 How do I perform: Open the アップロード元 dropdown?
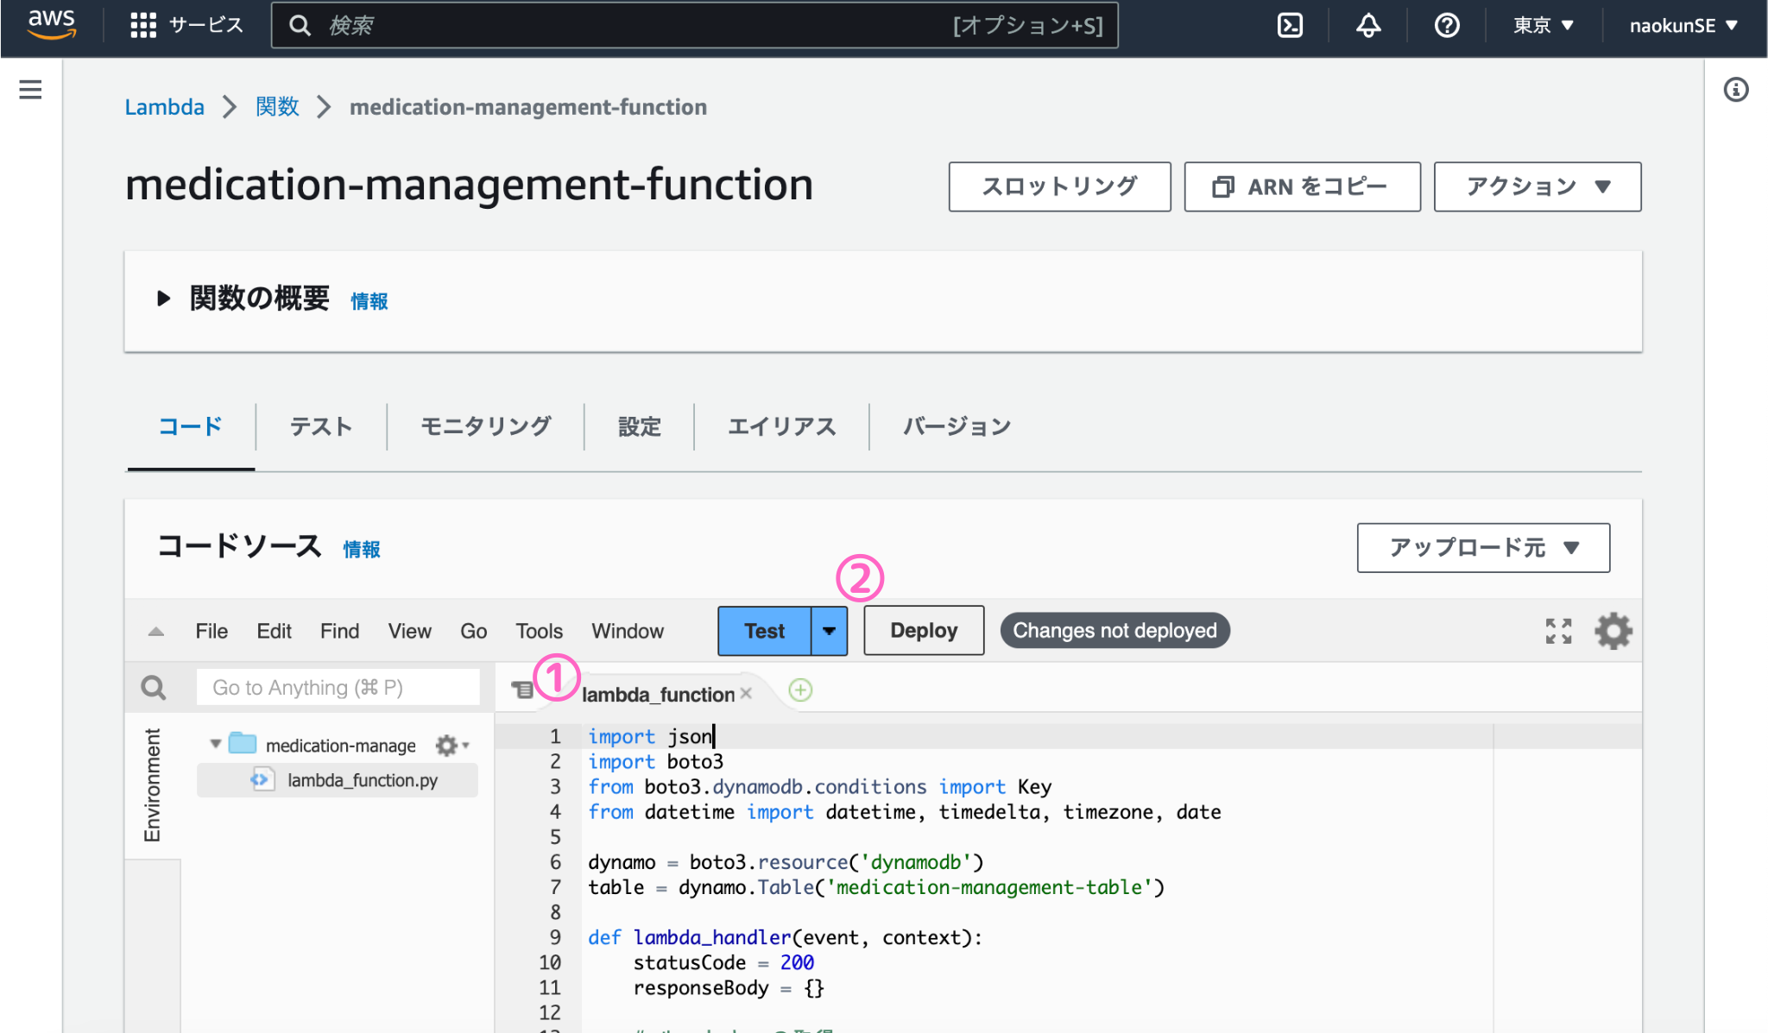[x=1483, y=547]
